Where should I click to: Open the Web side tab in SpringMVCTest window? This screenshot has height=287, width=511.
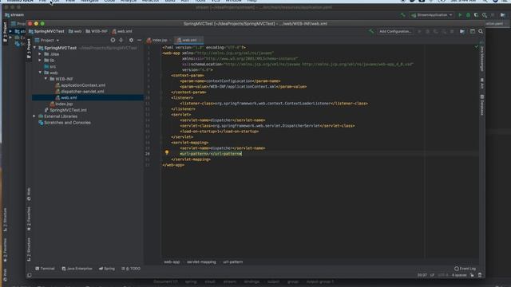pyautogui.click(x=29, y=195)
